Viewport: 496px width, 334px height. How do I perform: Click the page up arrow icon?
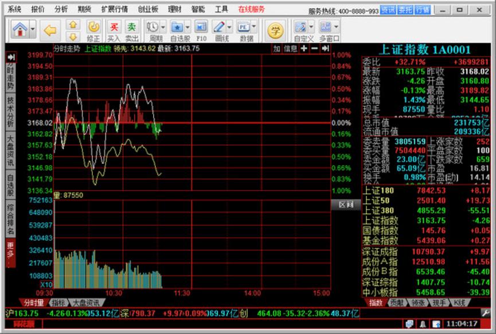pos(73,24)
